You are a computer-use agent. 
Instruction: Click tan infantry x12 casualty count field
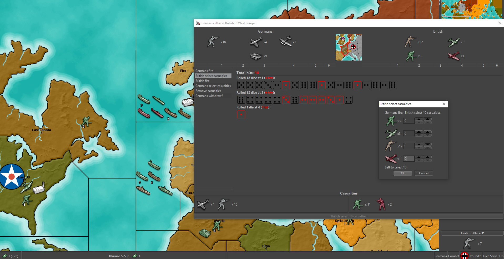[x=409, y=146]
